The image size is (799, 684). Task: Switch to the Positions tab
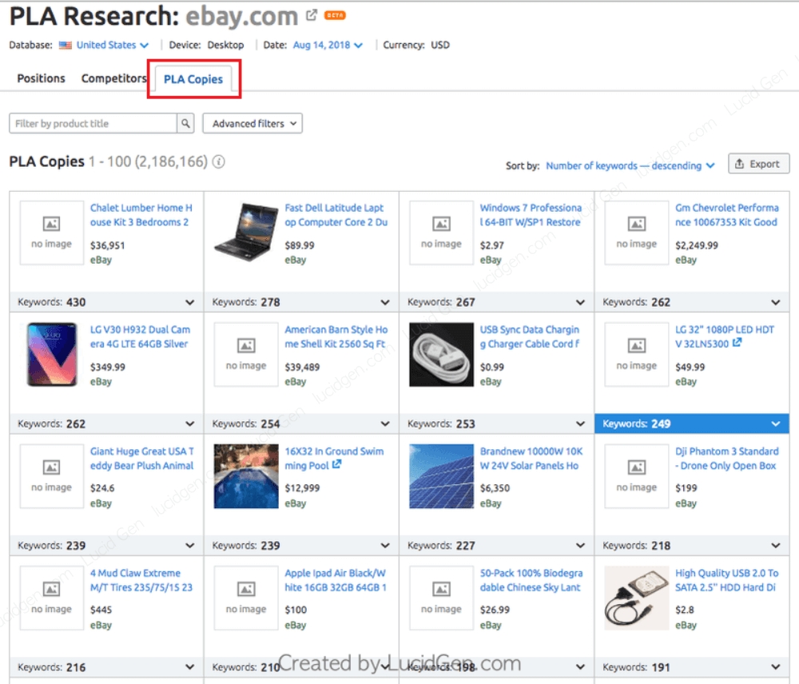tap(42, 78)
